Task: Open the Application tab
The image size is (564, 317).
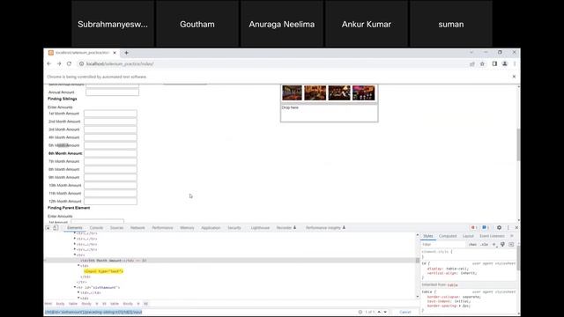Action: coord(211,228)
